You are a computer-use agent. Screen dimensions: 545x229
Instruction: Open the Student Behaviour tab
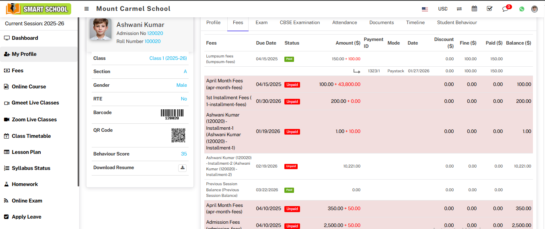(457, 22)
